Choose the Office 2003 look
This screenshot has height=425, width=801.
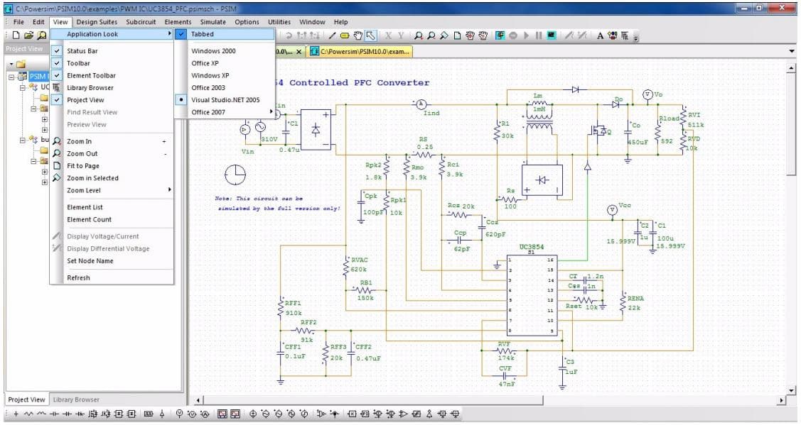[225, 88]
